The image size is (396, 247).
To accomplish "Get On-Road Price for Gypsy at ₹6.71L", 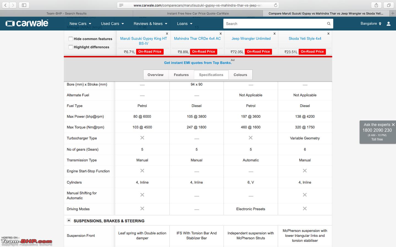I will [x=150, y=52].
